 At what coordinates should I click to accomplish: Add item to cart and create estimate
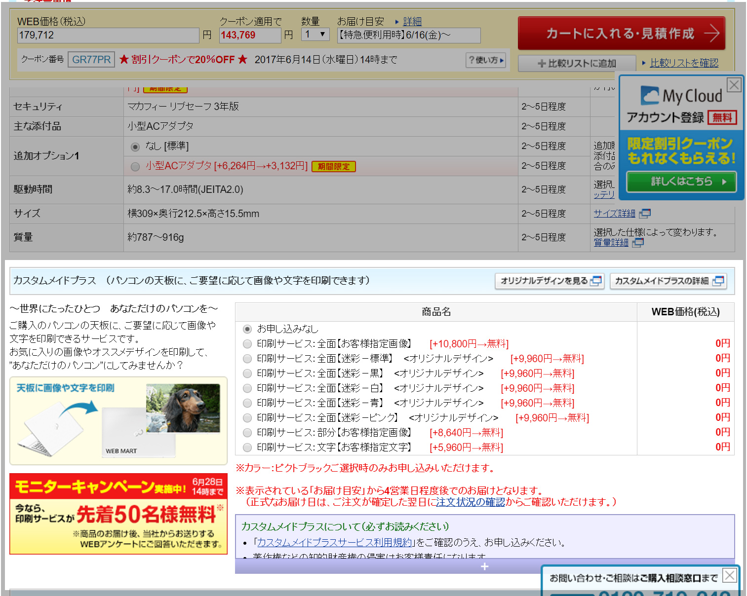tap(621, 34)
